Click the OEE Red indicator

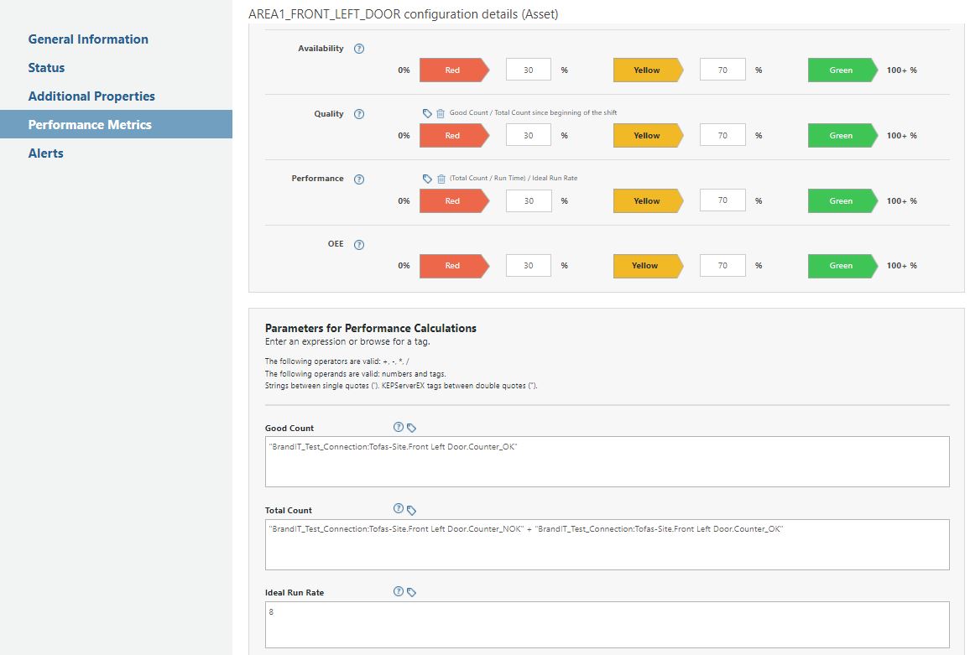[x=454, y=266]
